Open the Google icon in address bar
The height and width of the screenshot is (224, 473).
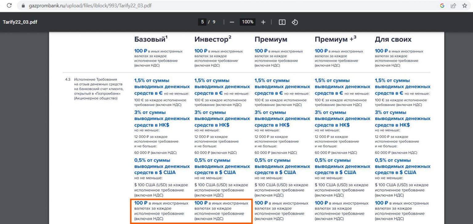442,6
